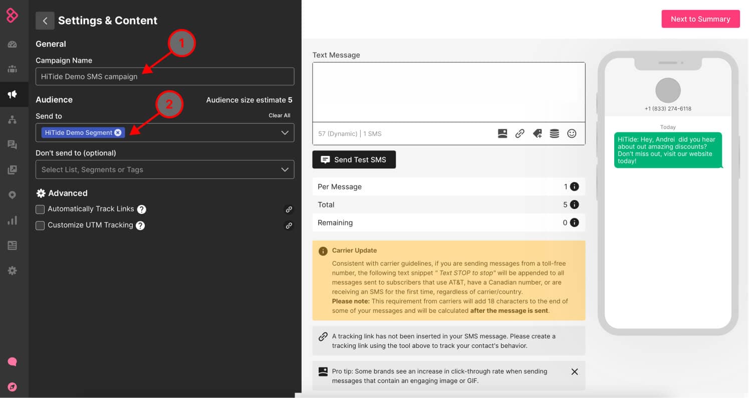This screenshot has width=749, height=398.
Task: Open the Settings gear in sidebar
Action: [x=13, y=271]
